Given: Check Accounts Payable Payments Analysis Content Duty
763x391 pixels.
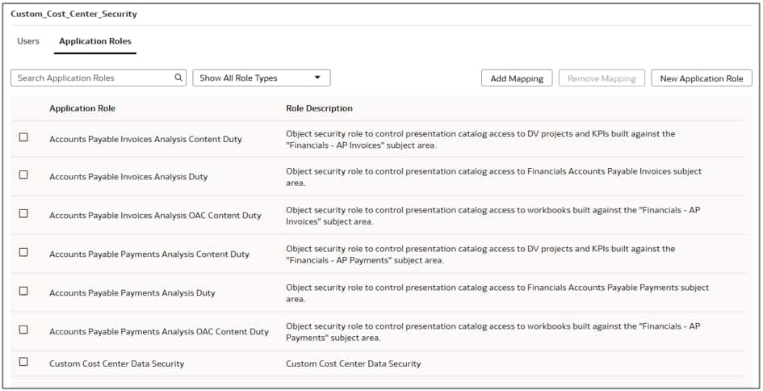Looking at the screenshot, I should tap(23, 252).
